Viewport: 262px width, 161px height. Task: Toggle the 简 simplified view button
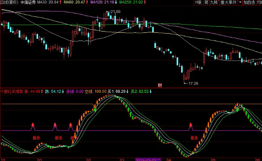pos(206,2)
